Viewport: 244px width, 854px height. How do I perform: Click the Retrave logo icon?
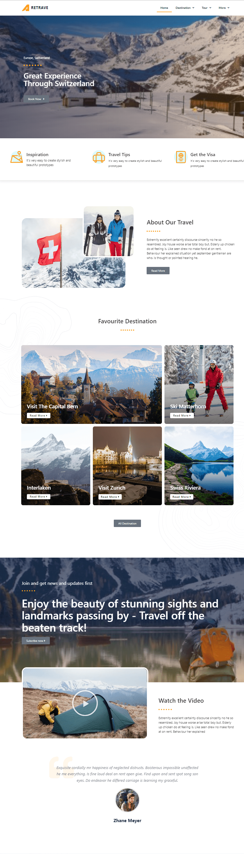coord(25,8)
